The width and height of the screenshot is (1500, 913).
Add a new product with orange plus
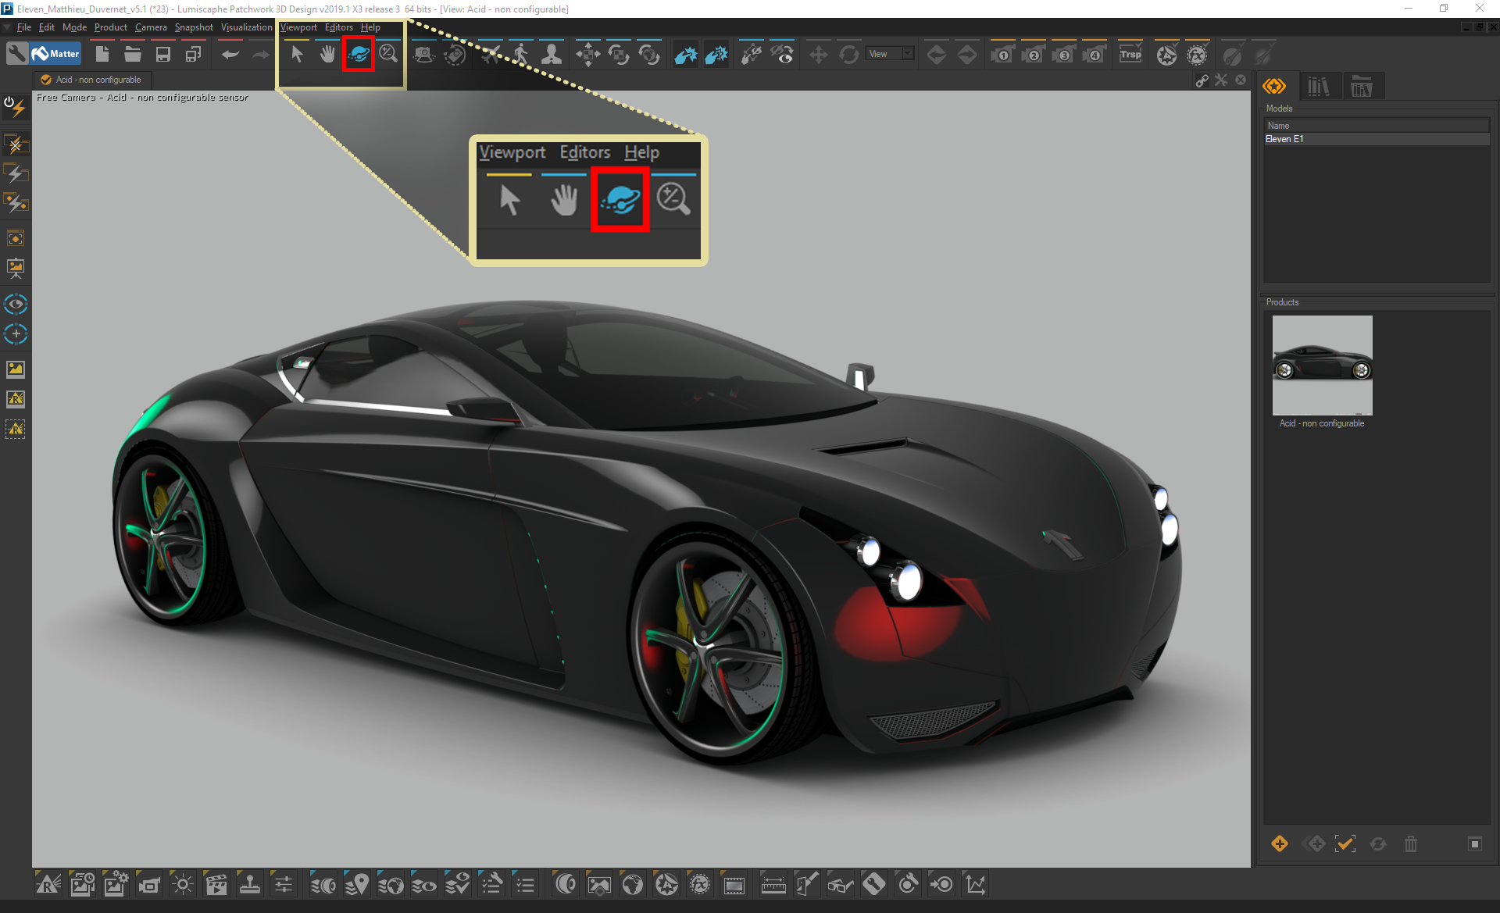pos(1280,843)
